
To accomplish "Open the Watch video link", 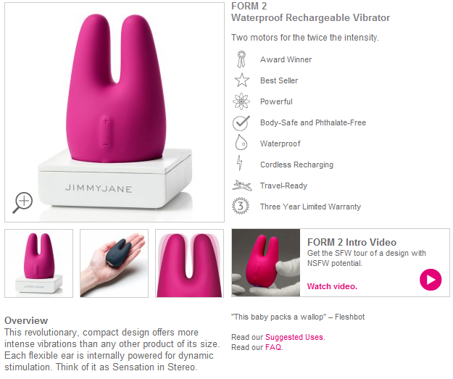I will tap(332, 286).
